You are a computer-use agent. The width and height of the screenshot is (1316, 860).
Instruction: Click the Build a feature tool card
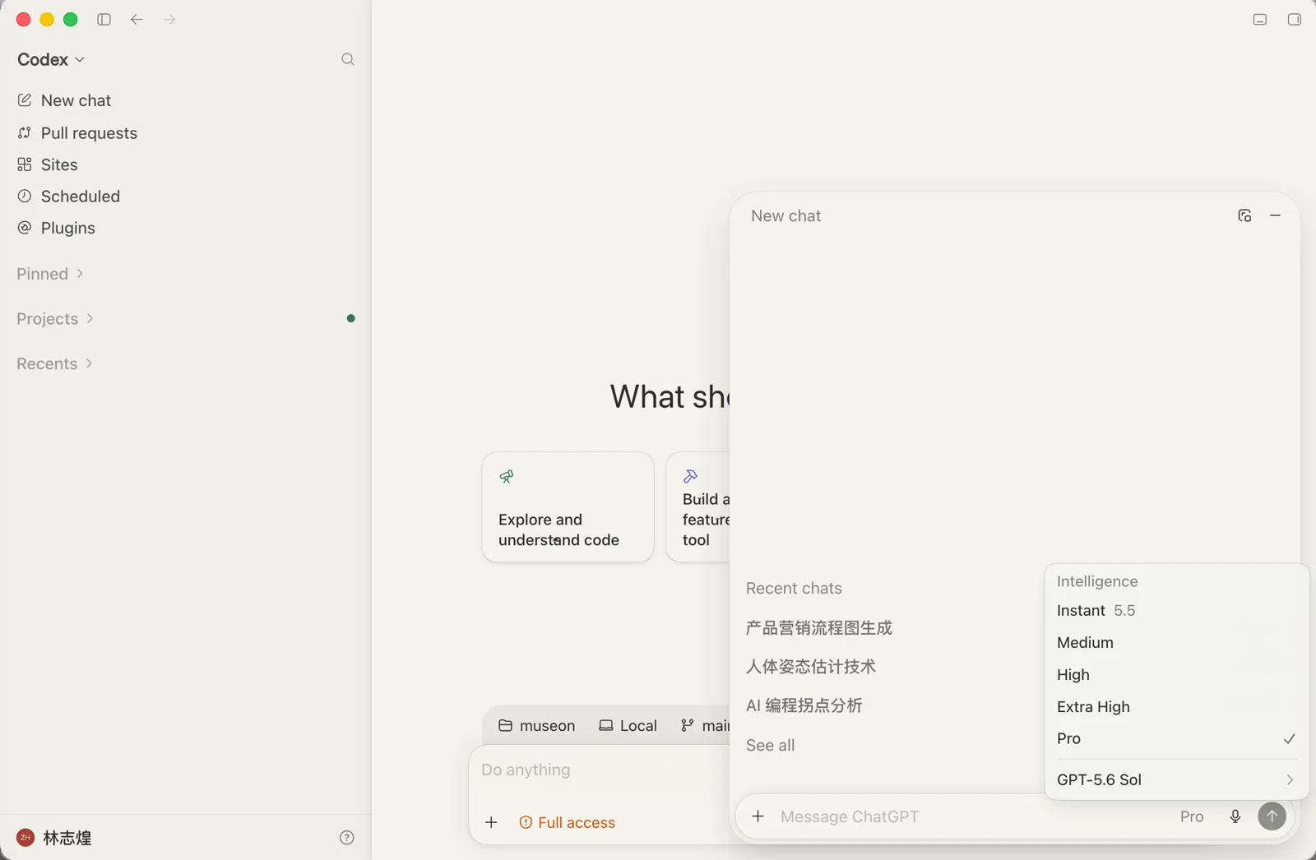tap(698, 507)
